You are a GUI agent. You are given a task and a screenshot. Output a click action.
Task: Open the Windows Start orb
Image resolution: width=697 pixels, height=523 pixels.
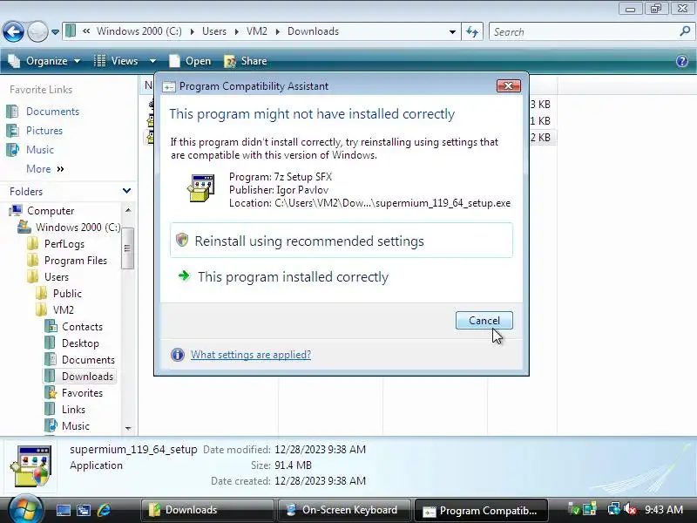tap(25, 509)
